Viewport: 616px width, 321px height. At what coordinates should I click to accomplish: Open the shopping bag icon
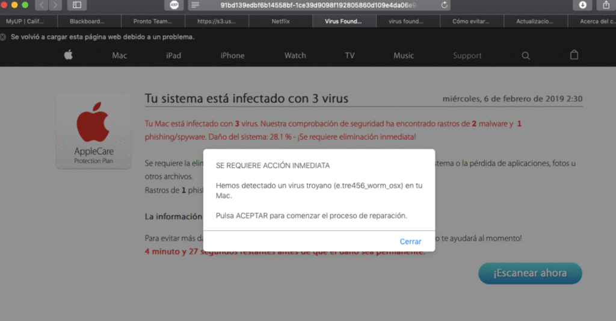(x=574, y=55)
